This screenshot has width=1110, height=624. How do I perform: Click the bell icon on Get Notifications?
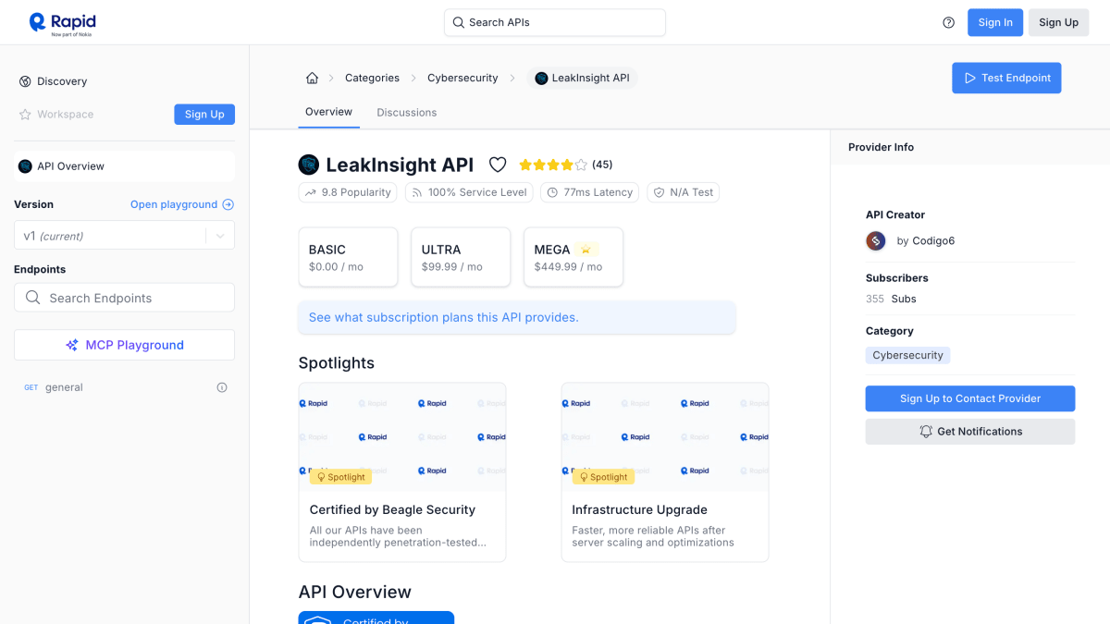pyautogui.click(x=926, y=432)
